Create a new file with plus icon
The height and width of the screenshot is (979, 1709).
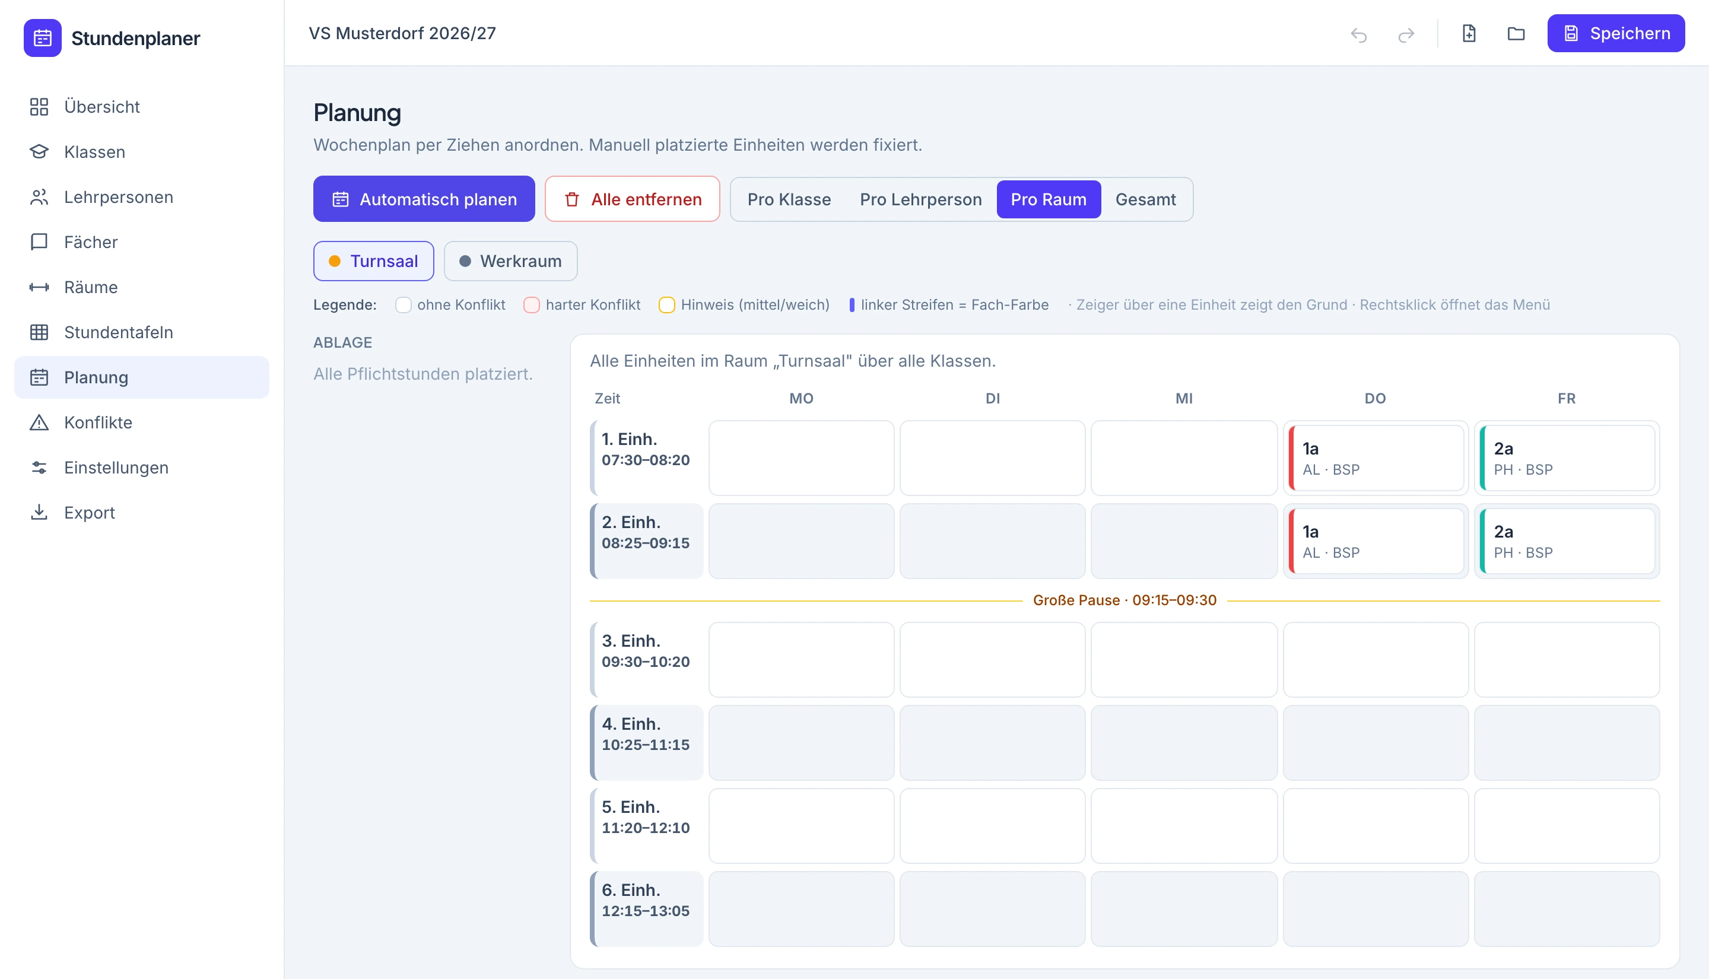pos(1469,34)
